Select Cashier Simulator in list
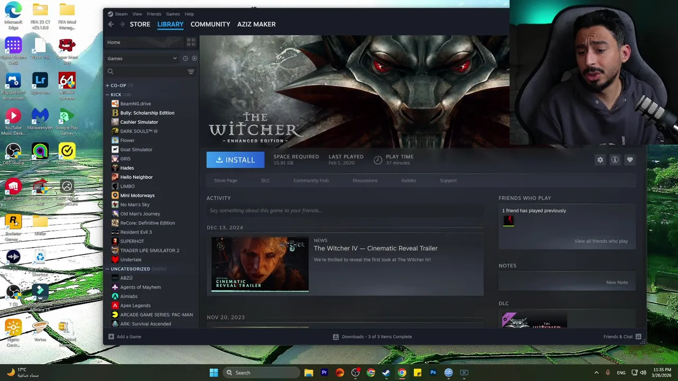This screenshot has width=678, height=381. point(139,122)
